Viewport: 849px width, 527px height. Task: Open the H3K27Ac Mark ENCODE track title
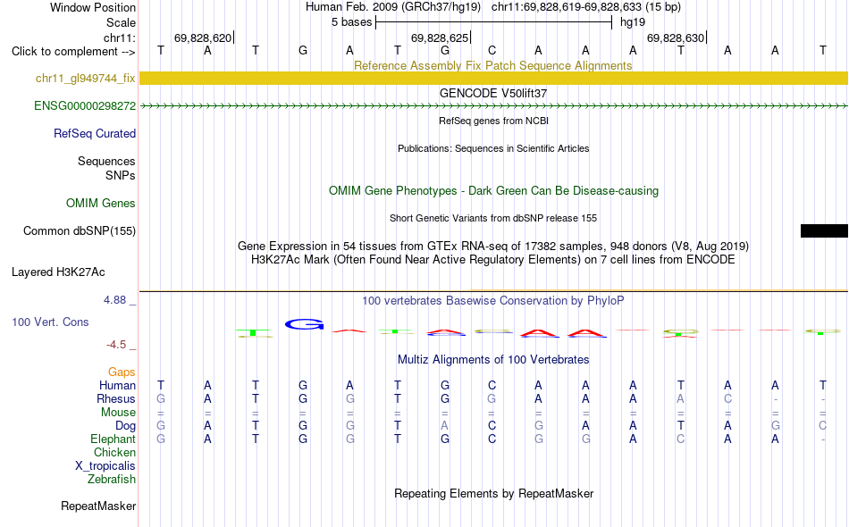pos(493,260)
